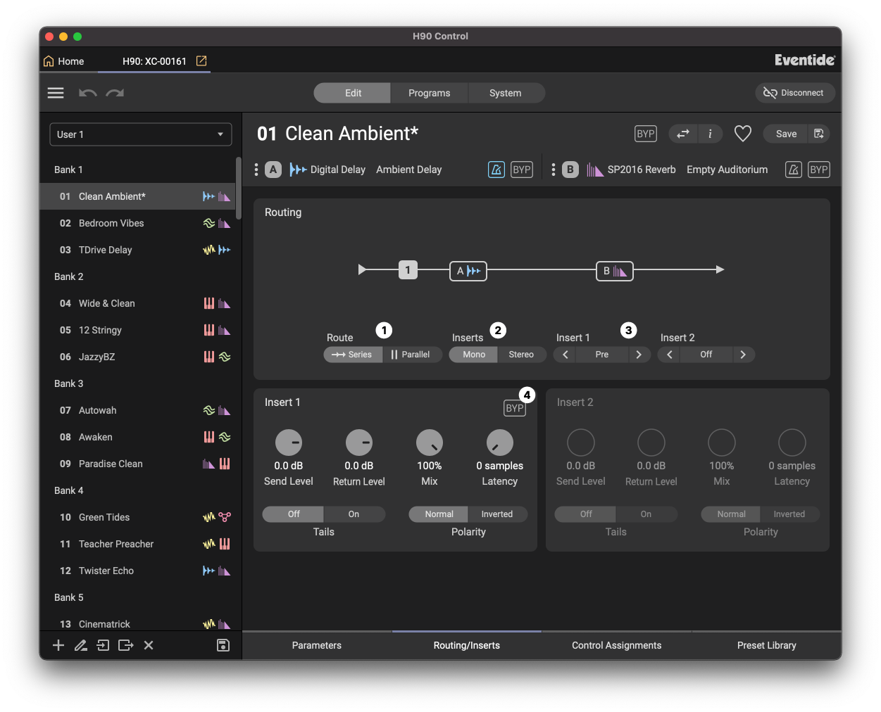Toggle the tempo icon for algorithm A
This screenshot has height=712, width=881.
pyautogui.click(x=496, y=170)
